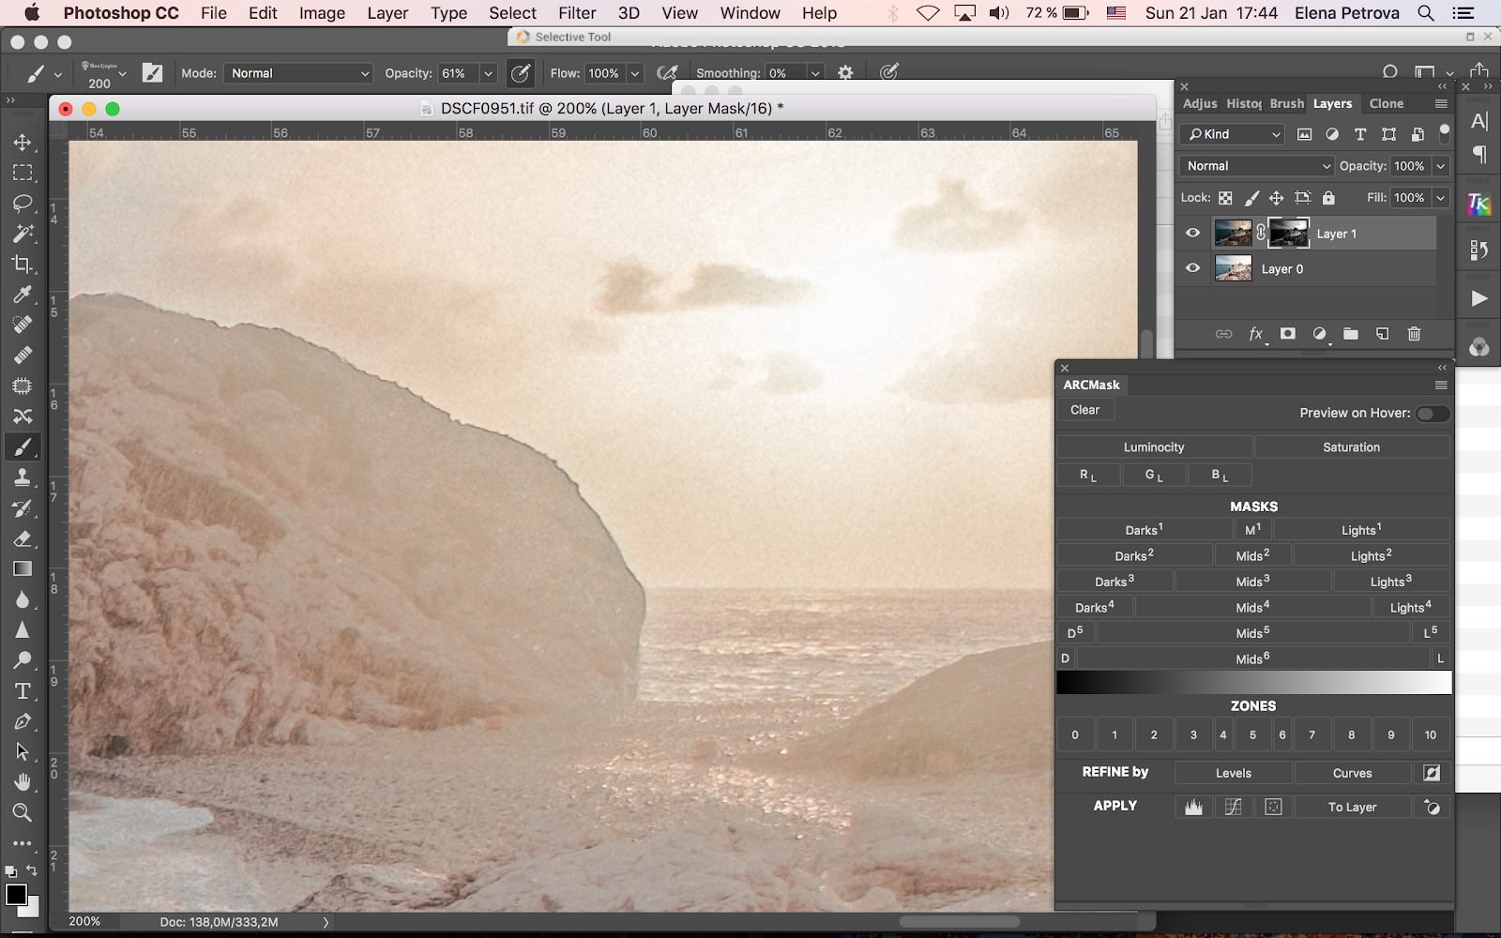
Task: Create a new layer icon
Action: [1383, 334]
